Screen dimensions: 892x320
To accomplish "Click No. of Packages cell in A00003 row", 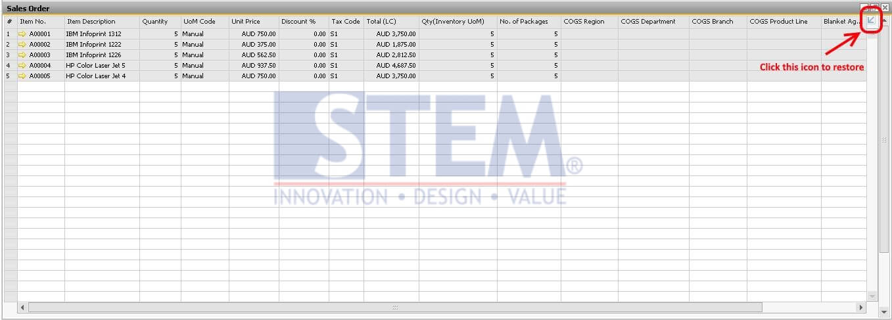I will point(528,55).
